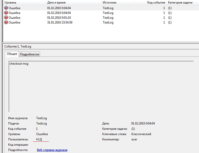Click the Ключевые слова: field label
Viewport: 199px width, 153px height.
114,134
